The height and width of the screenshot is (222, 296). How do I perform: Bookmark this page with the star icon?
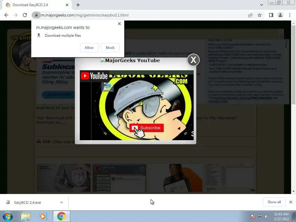click(260, 15)
